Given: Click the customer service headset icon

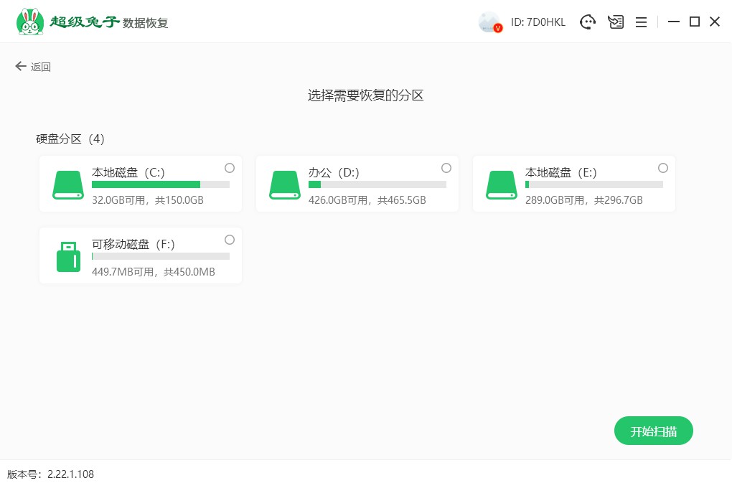Looking at the screenshot, I should 588,22.
